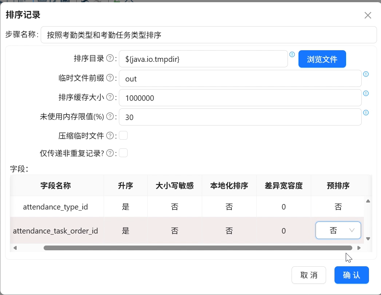This screenshot has width=381, height=295.
Task: Click the 大小写敏感 cell for attendance_task_order_id
Action: point(175,231)
